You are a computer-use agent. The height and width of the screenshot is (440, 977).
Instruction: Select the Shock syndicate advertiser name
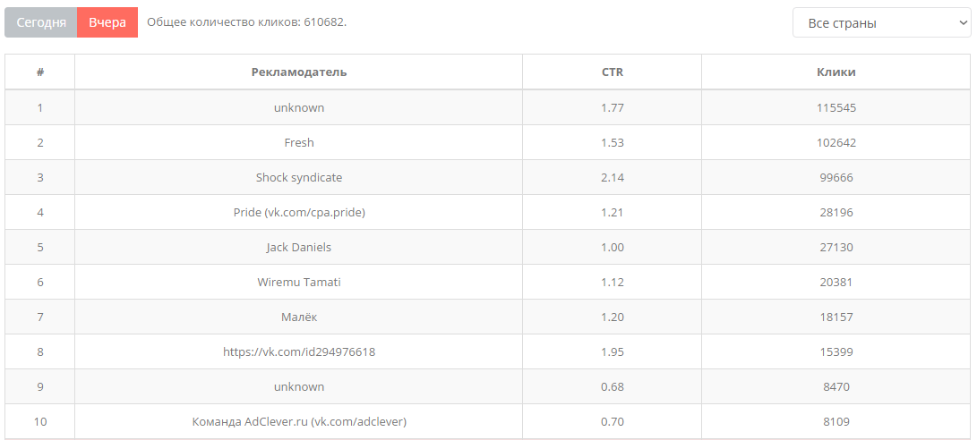[299, 177]
